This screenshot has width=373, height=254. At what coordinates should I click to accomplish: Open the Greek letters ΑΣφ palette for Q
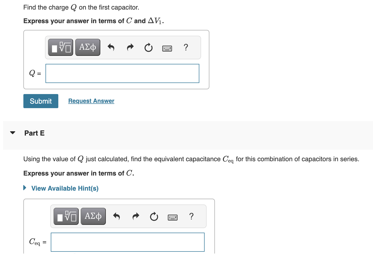[87, 47]
